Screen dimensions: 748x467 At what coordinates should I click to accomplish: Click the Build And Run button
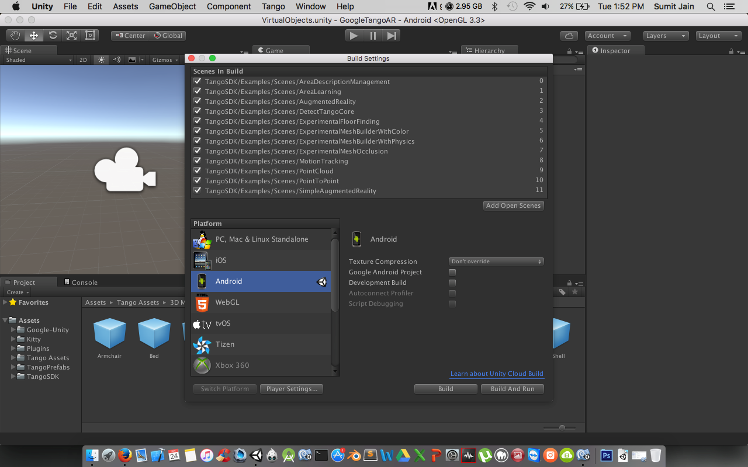pyautogui.click(x=512, y=389)
